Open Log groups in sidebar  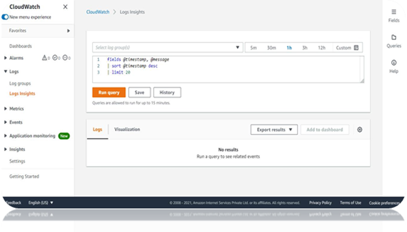click(x=20, y=84)
